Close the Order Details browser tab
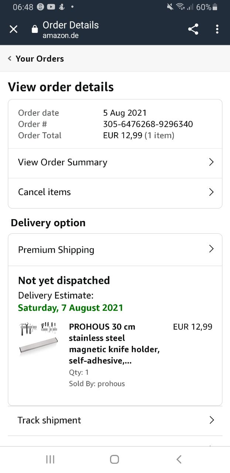Screen dimensions: 230x473 (x=13, y=29)
